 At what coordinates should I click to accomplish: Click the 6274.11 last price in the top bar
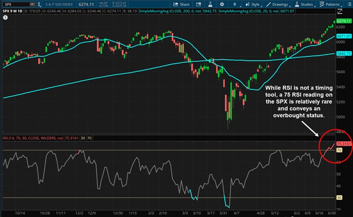[x=86, y=4]
